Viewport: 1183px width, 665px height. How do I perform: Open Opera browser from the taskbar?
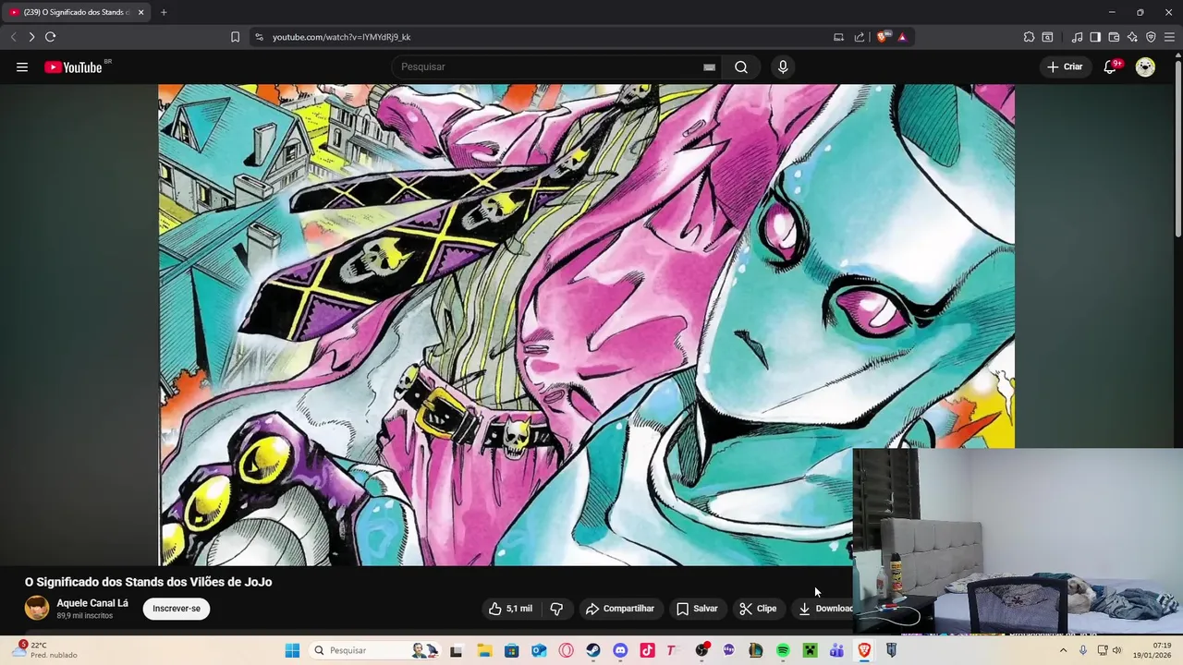point(566,650)
